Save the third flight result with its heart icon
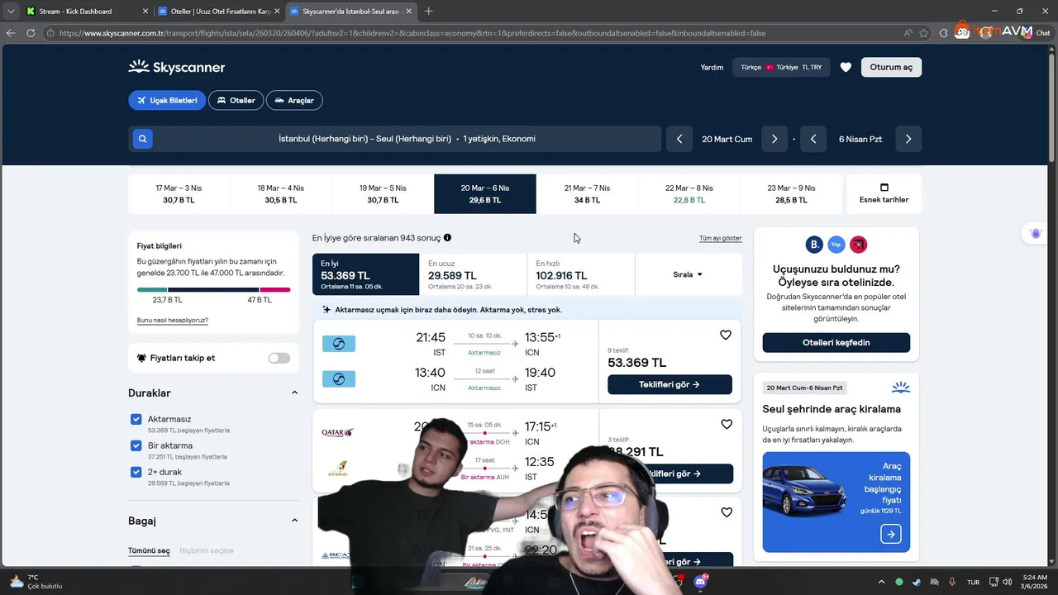 (727, 512)
